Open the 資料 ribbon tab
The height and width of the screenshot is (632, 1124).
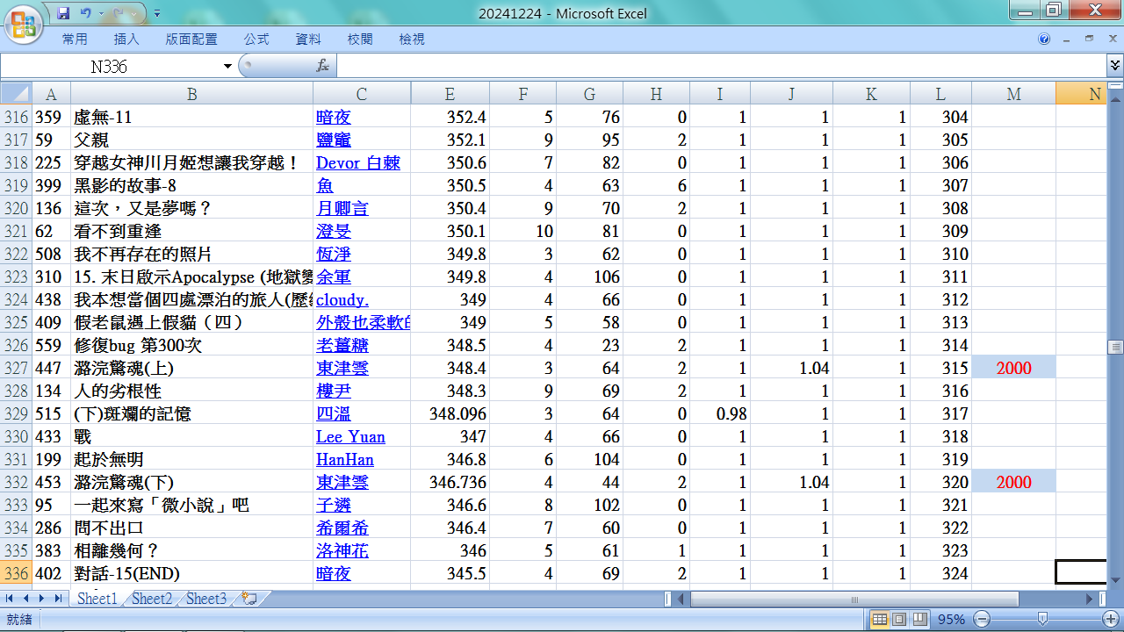click(x=308, y=39)
